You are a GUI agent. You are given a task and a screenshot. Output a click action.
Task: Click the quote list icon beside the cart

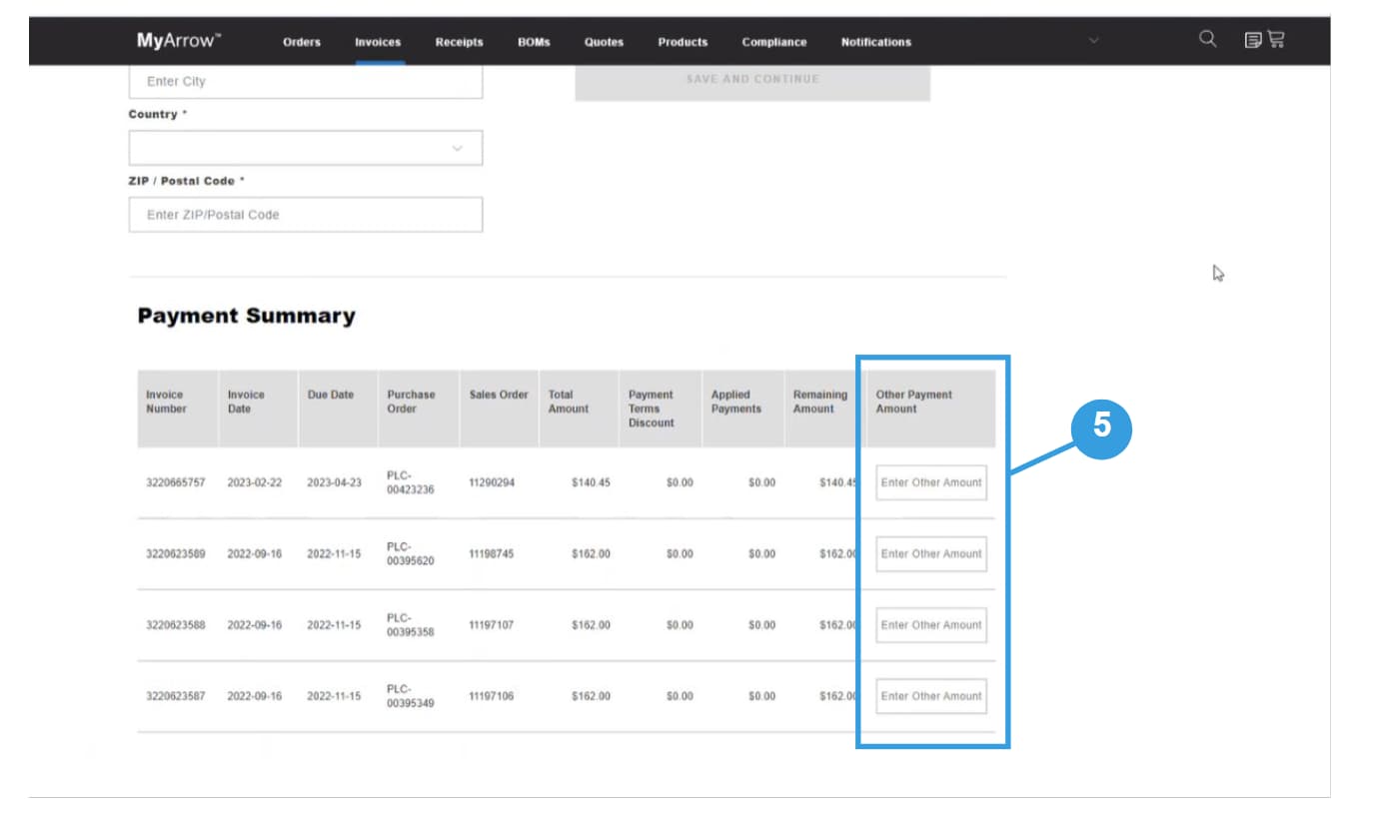click(x=1252, y=40)
